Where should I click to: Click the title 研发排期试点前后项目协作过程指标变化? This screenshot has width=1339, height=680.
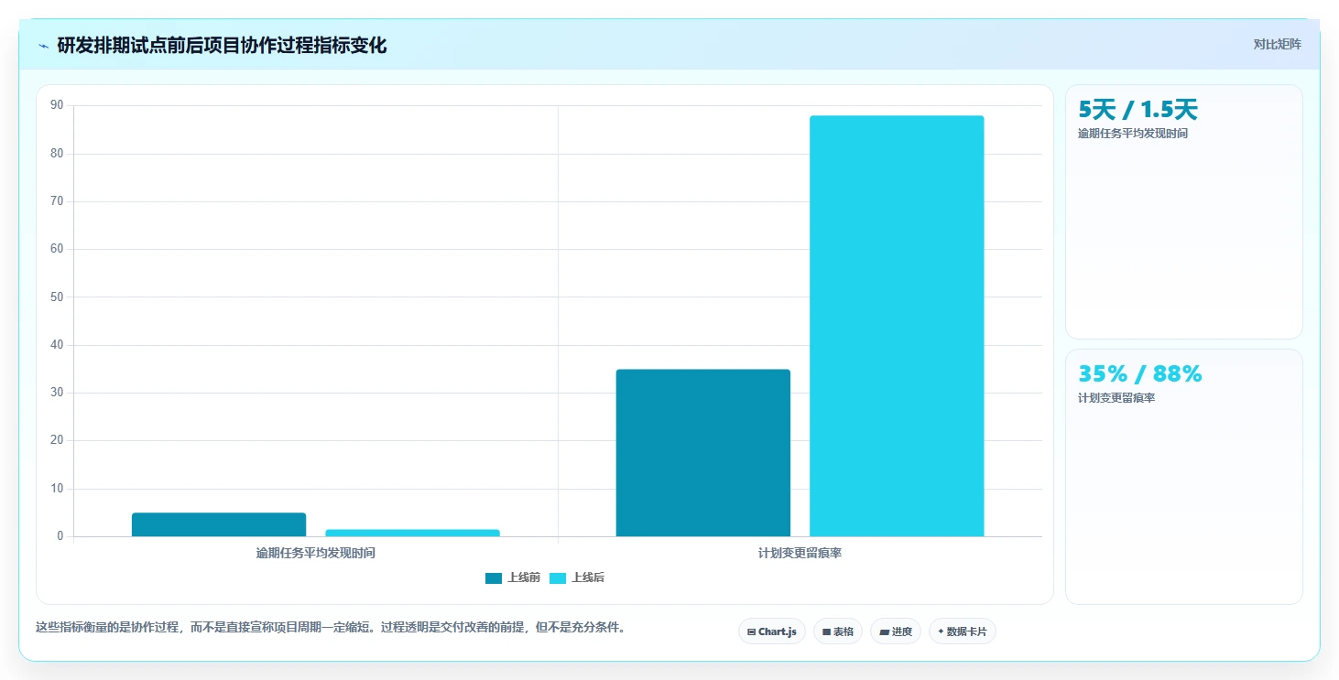(222, 46)
